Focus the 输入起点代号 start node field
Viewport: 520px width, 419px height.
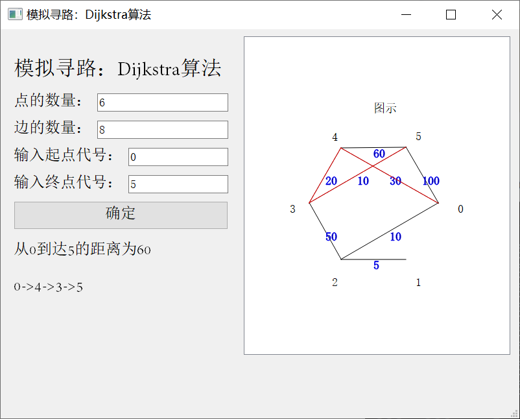click(x=178, y=157)
